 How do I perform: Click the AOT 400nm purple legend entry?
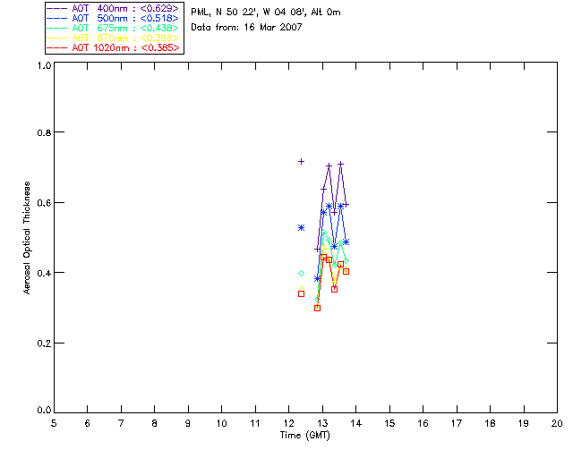click(113, 8)
